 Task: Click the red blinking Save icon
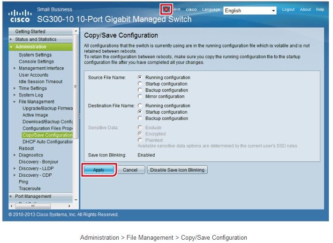click(166, 9)
